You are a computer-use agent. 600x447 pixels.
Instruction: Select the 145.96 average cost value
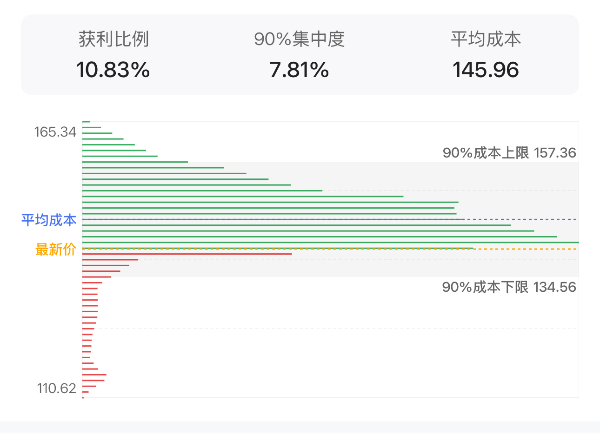pos(486,70)
